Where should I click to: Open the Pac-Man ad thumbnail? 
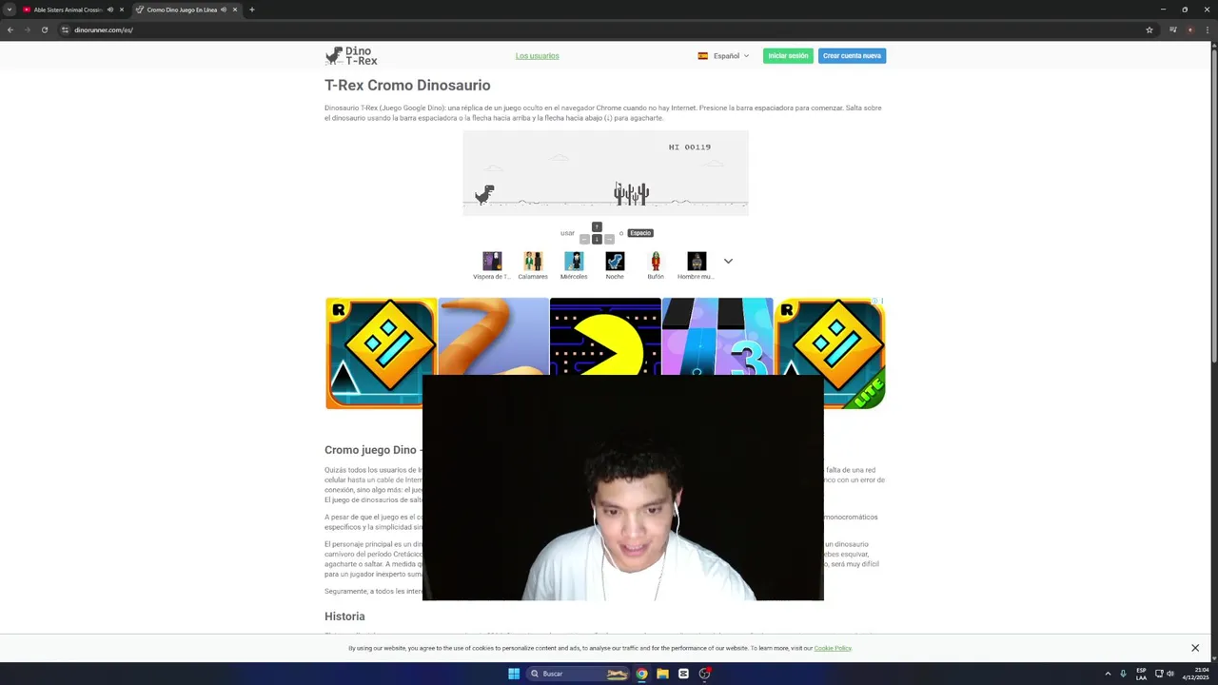[x=605, y=337]
